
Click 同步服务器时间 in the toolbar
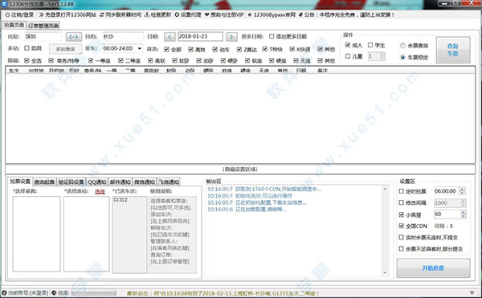[x=120, y=14]
